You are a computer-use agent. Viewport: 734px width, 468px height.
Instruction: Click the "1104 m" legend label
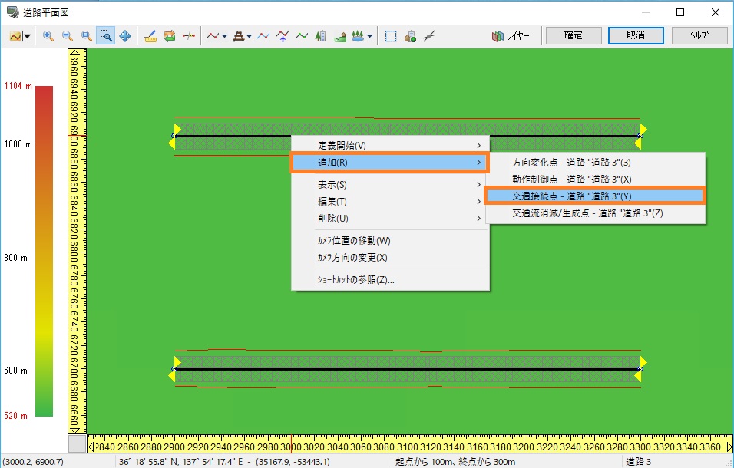pos(18,86)
